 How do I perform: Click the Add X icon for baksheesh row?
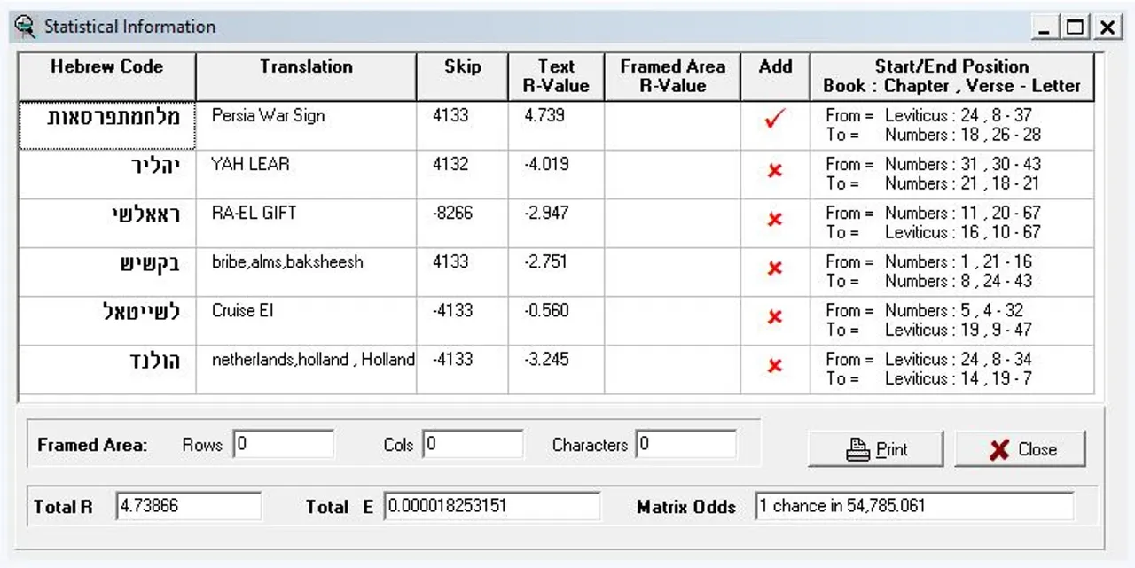pos(774,268)
